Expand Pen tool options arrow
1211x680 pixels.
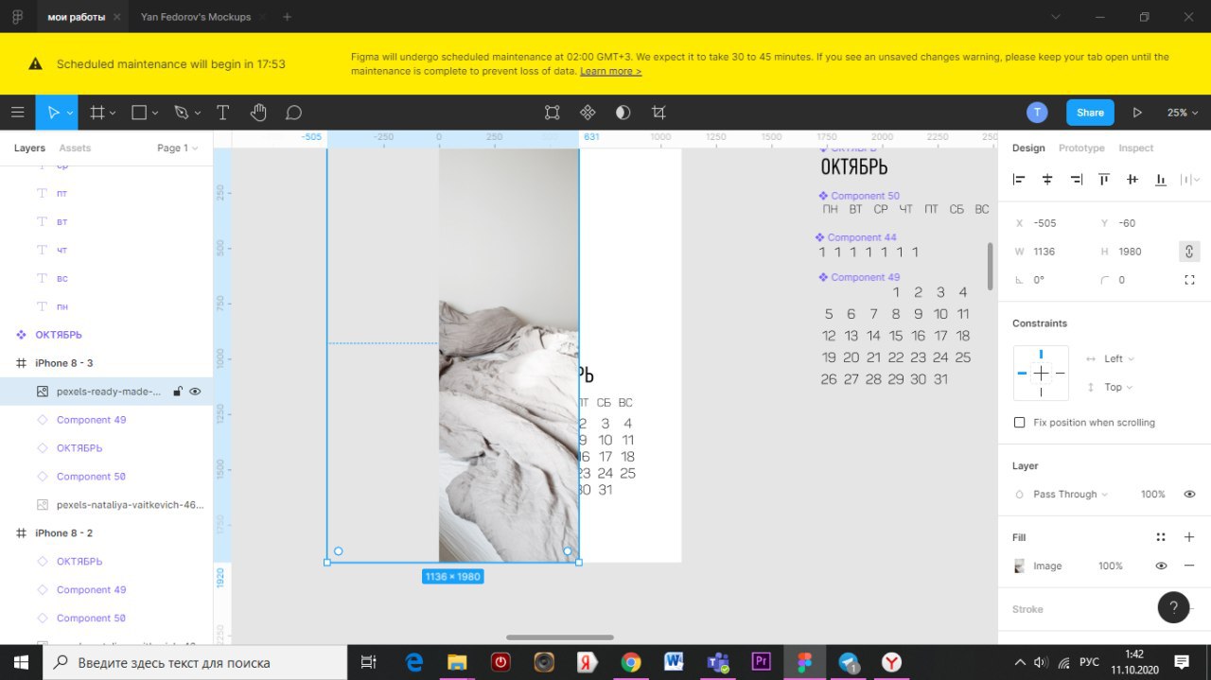point(197,113)
